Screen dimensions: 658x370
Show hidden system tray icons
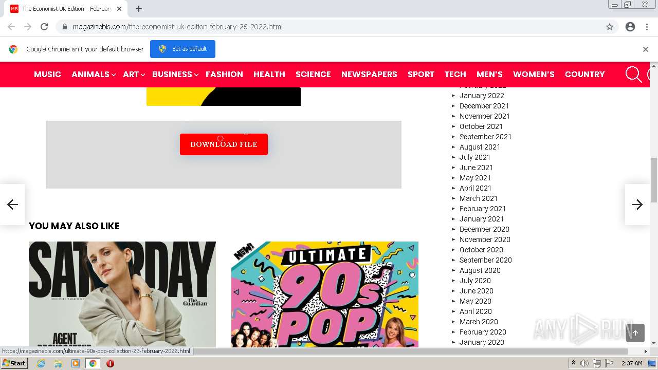point(573,363)
